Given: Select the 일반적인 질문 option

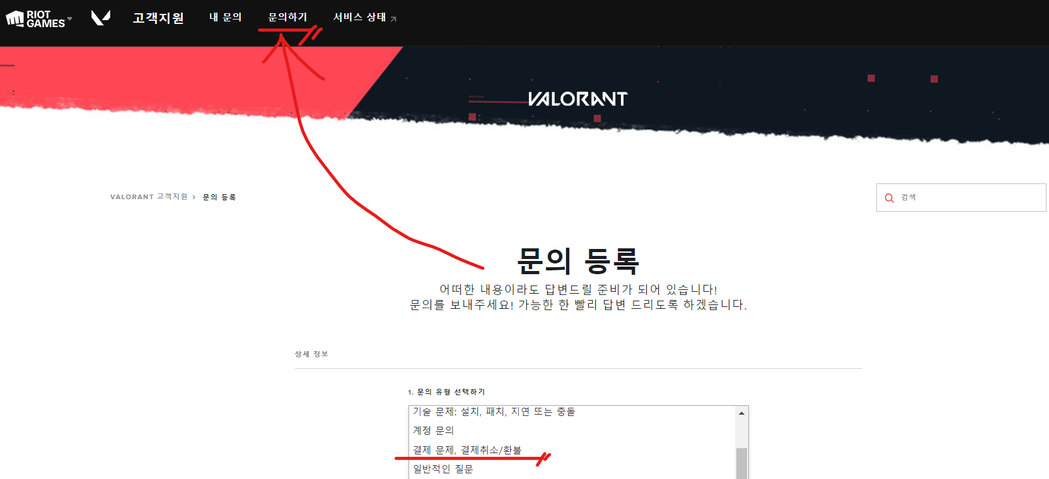Looking at the screenshot, I should coord(572,469).
